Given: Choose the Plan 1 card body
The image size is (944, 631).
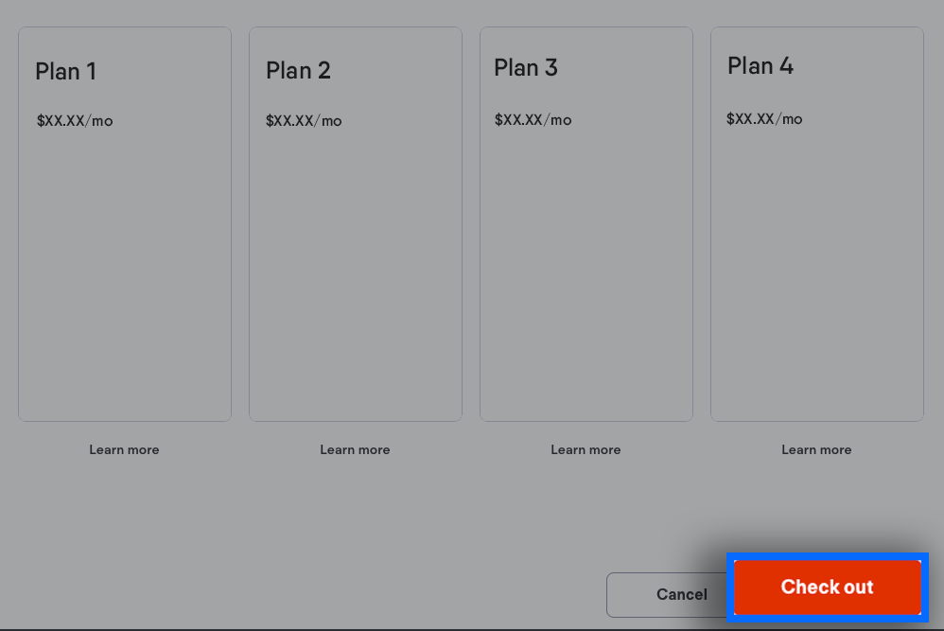Looking at the screenshot, I should pos(125,274).
